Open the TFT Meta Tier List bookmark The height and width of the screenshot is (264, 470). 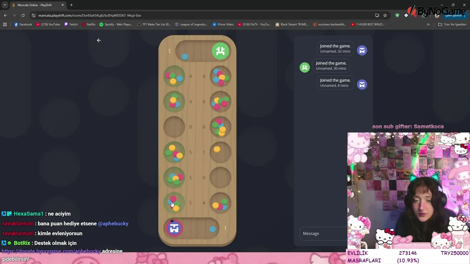point(154,25)
